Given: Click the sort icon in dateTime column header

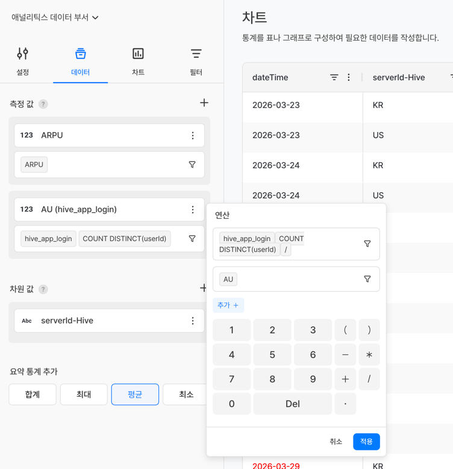Looking at the screenshot, I should coord(334,77).
